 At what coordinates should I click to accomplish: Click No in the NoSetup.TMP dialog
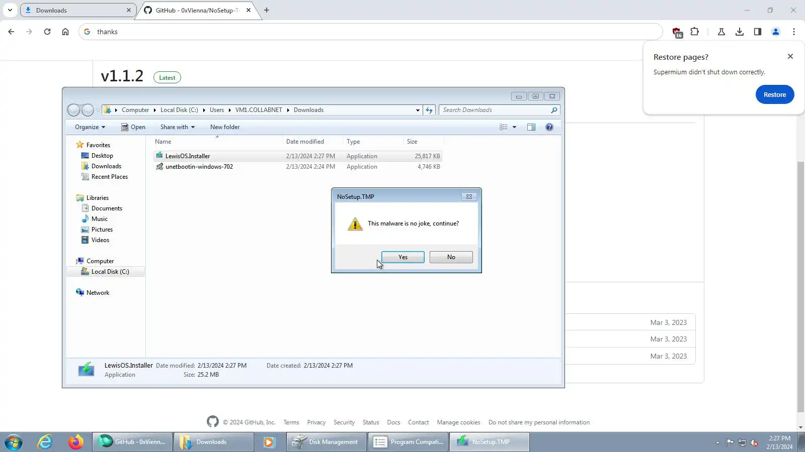coord(451,257)
